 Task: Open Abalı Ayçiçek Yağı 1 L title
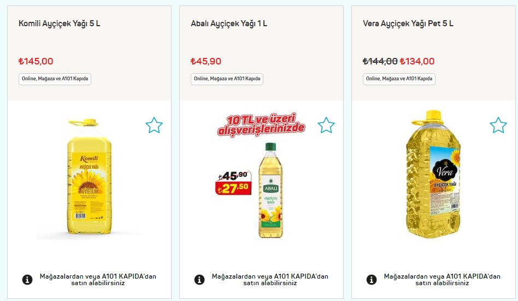(229, 23)
